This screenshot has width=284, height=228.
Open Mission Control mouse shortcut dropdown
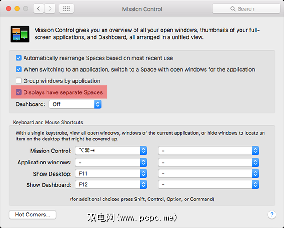(209, 151)
